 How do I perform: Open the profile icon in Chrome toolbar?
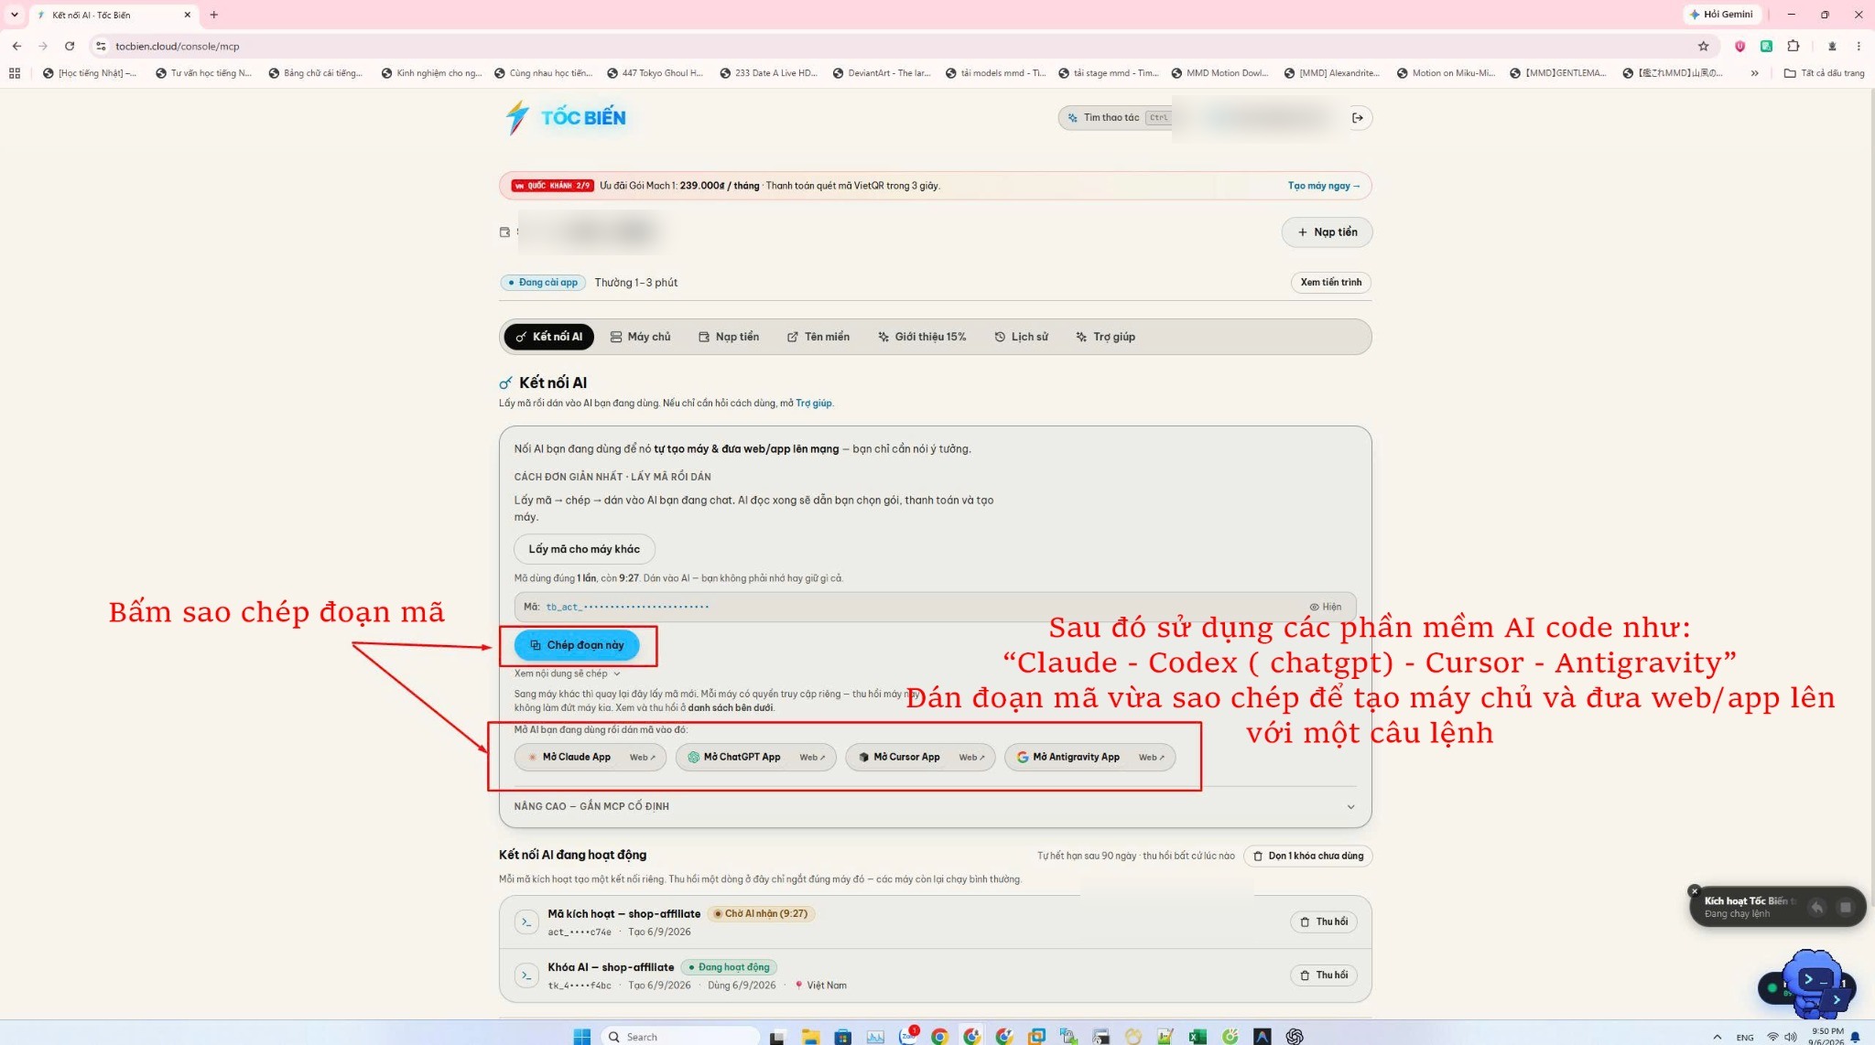click(x=1832, y=46)
